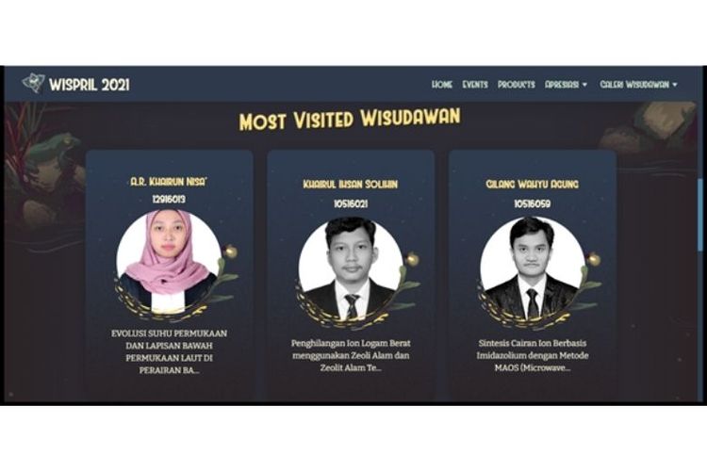Expand the Apresiasi dropdown

566,84
